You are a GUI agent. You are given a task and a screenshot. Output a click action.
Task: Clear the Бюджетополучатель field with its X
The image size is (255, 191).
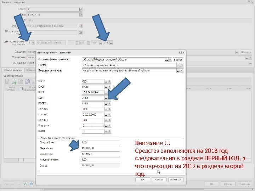pyautogui.click(x=182, y=71)
